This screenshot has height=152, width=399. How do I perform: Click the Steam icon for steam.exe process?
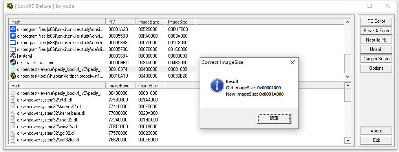coord(13,62)
